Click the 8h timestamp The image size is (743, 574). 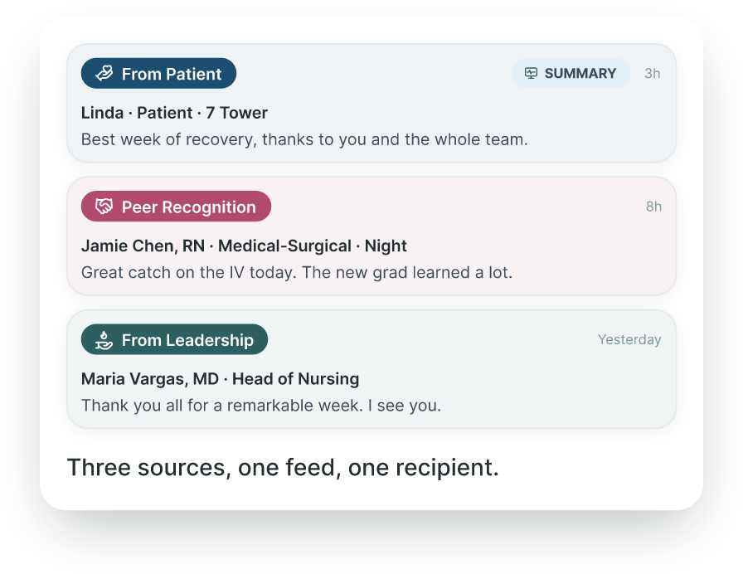pos(653,207)
